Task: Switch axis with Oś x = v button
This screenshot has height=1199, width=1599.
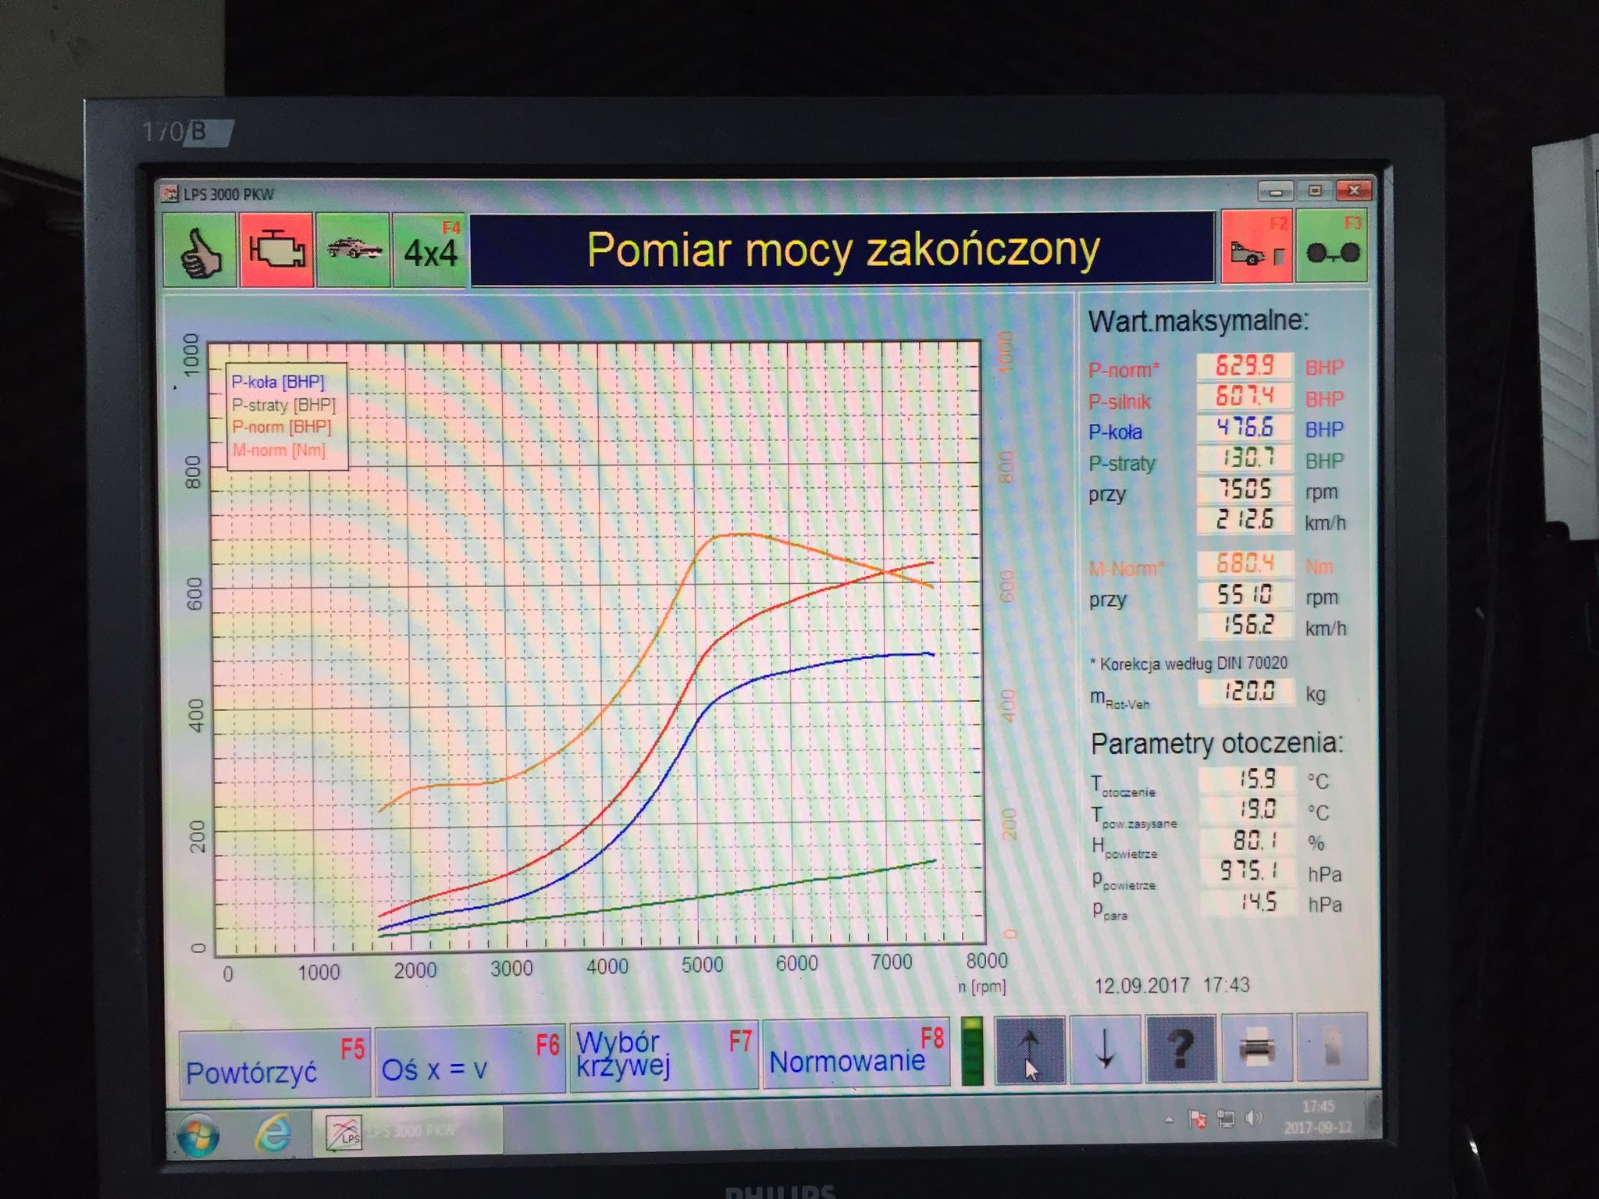Action: point(469,1062)
